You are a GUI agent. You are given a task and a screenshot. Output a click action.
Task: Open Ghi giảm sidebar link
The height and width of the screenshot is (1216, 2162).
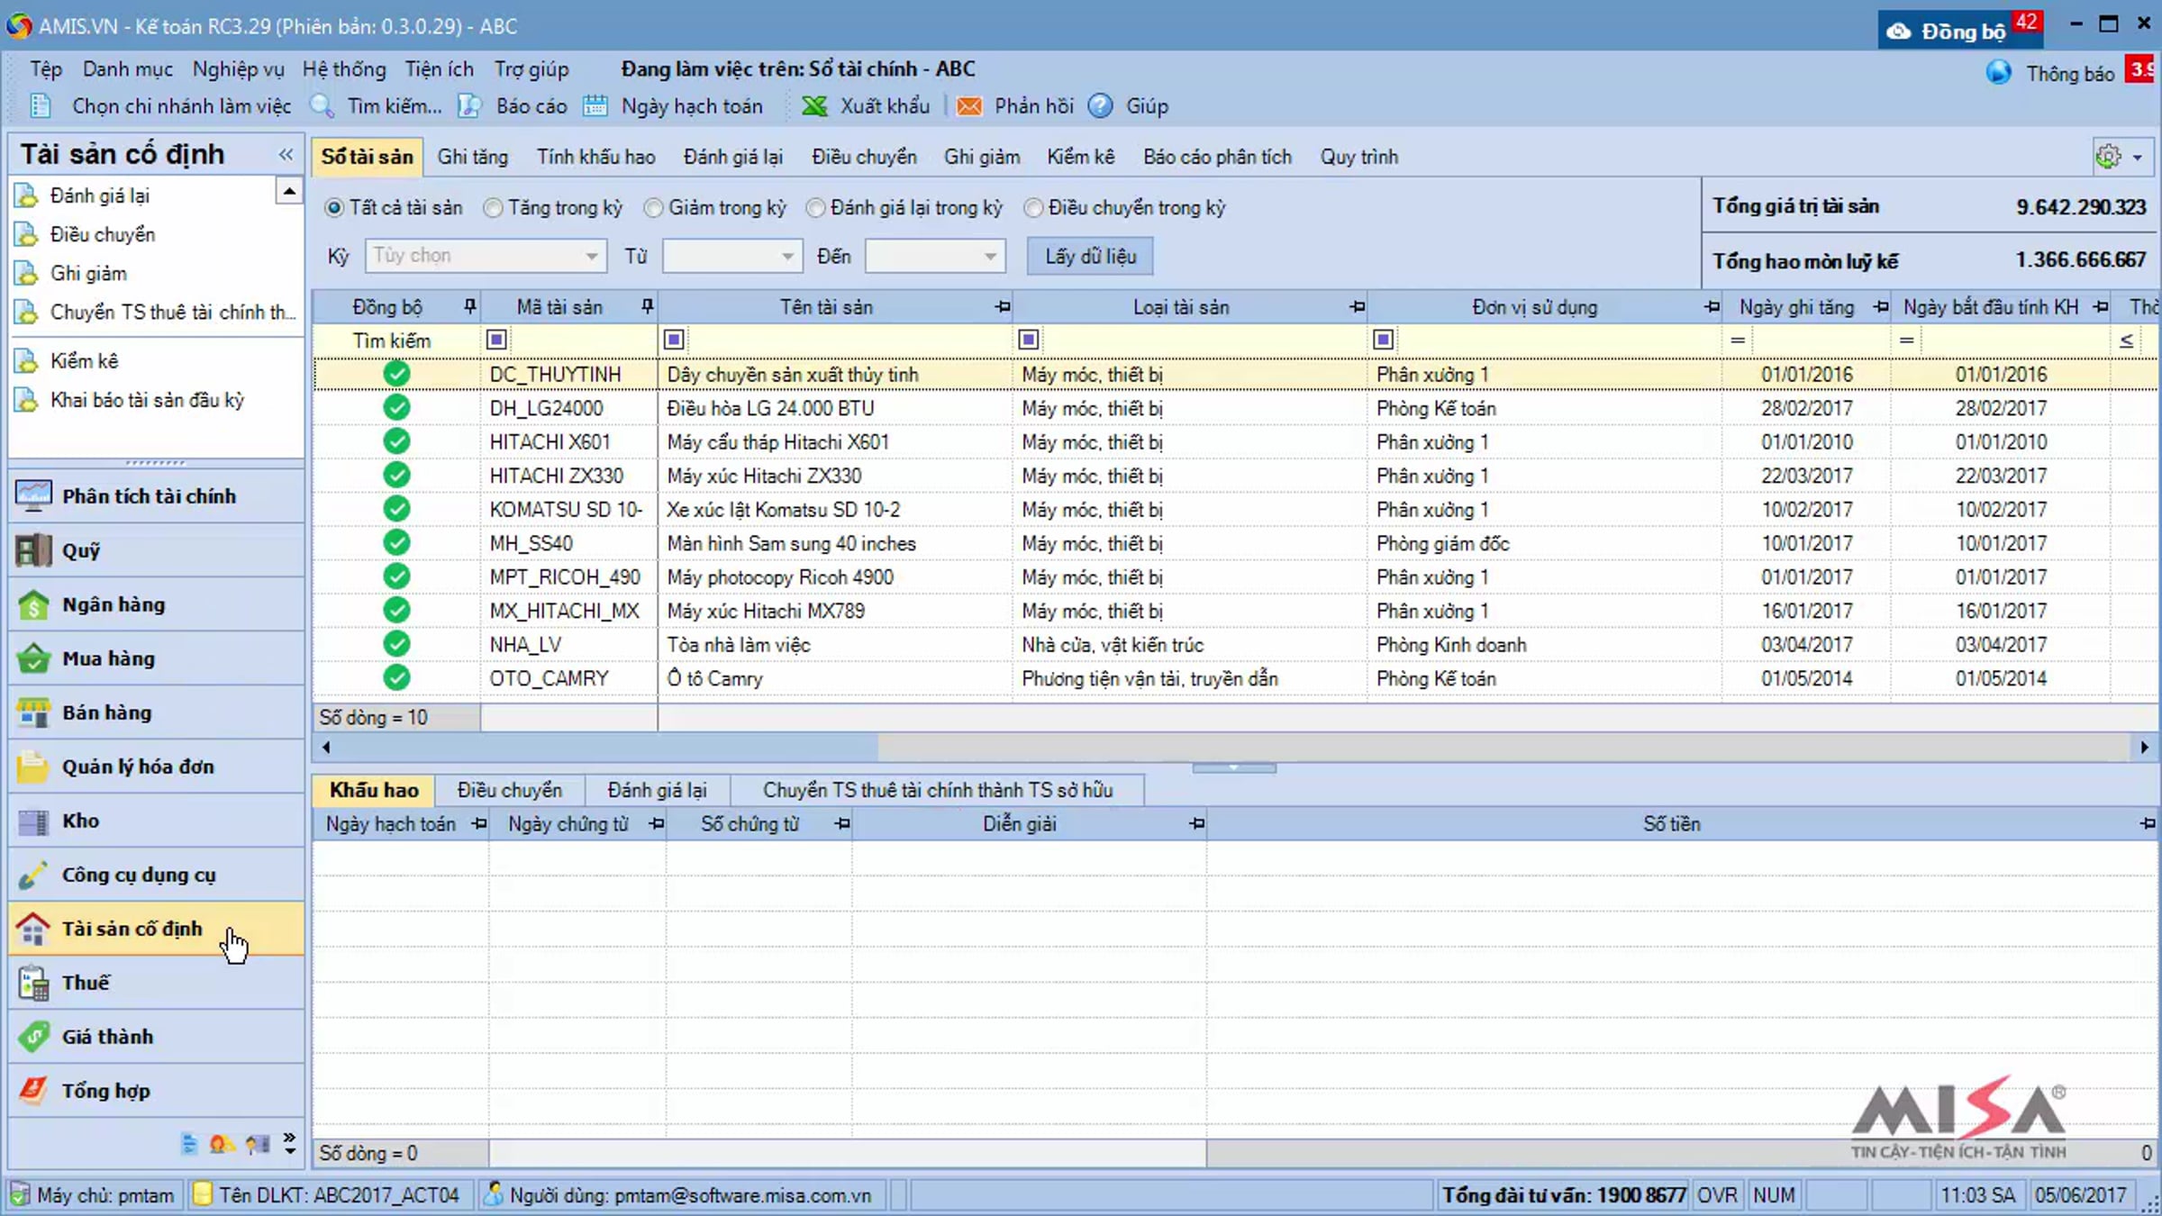[87, 273]
